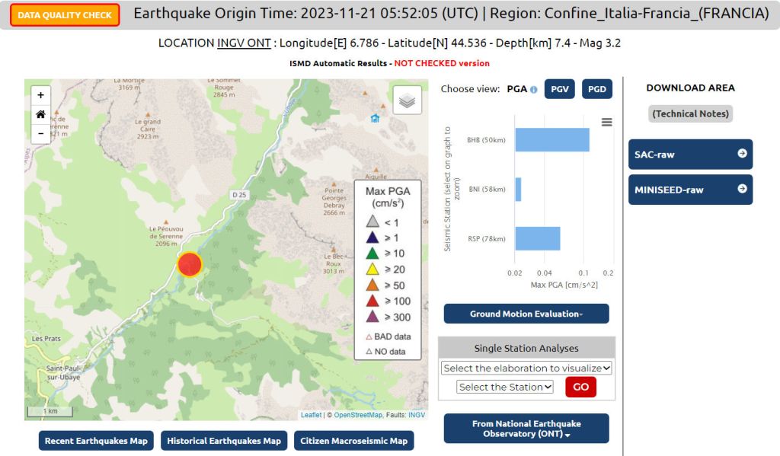Click the BHB (50km) station bar
Image resolution: width=780 pixels, height=456 pixels.
552,140
